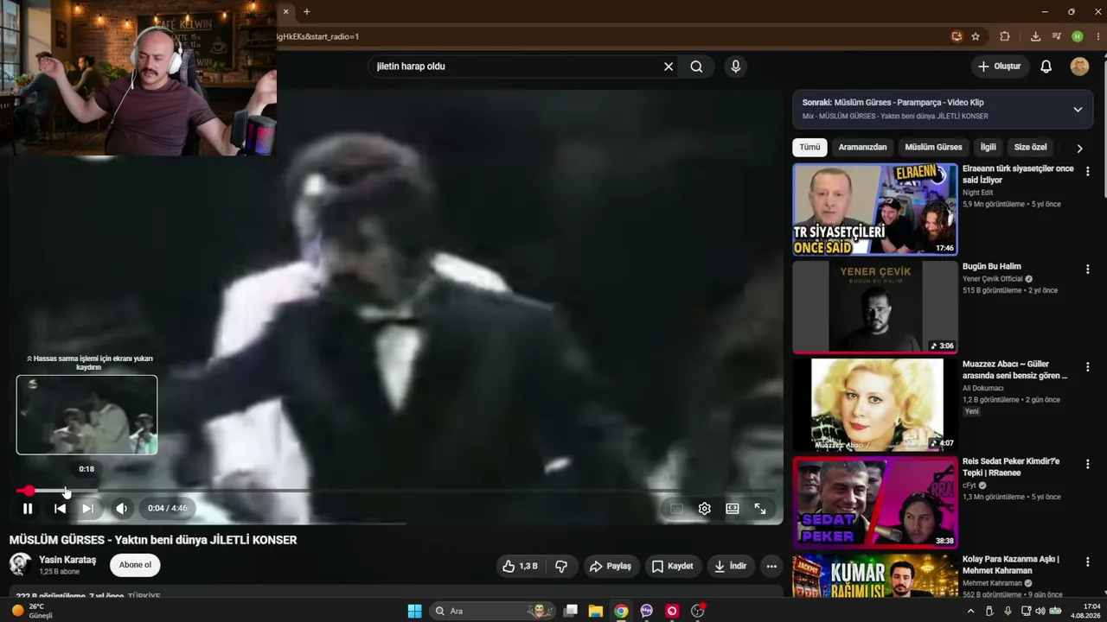Switch the player to theater mode
The height and width of the screenshot is (622, 1107).
(x=733, y=509)
